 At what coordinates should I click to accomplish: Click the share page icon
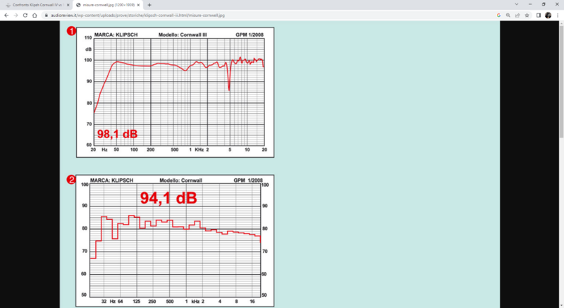coord(517,16)
